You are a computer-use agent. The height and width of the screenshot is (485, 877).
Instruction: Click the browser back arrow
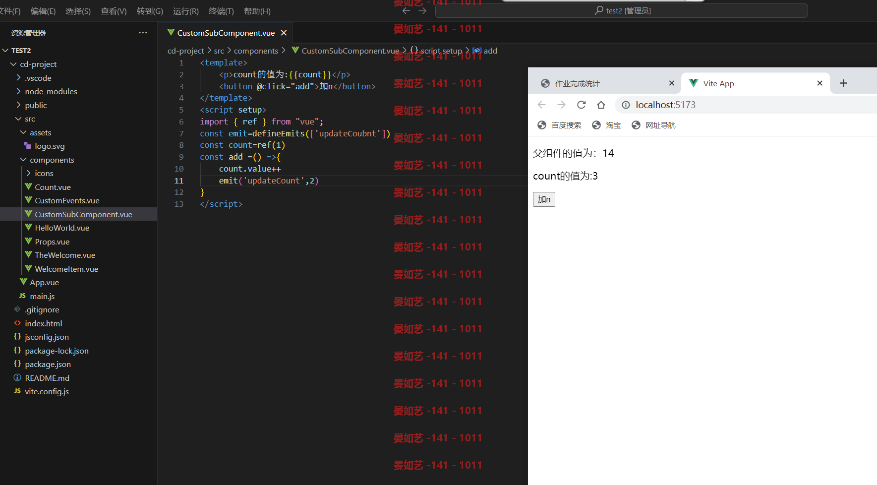(x=541, y=105)
